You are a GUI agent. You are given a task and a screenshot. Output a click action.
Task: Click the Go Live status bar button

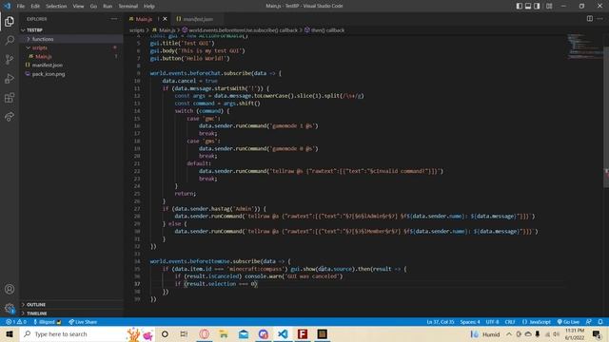tap(568, 322)
